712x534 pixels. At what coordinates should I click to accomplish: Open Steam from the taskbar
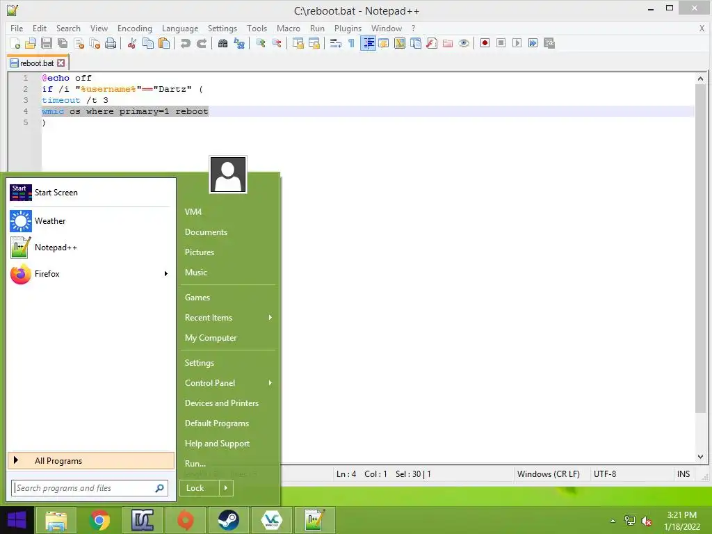(x=228, y=520)
